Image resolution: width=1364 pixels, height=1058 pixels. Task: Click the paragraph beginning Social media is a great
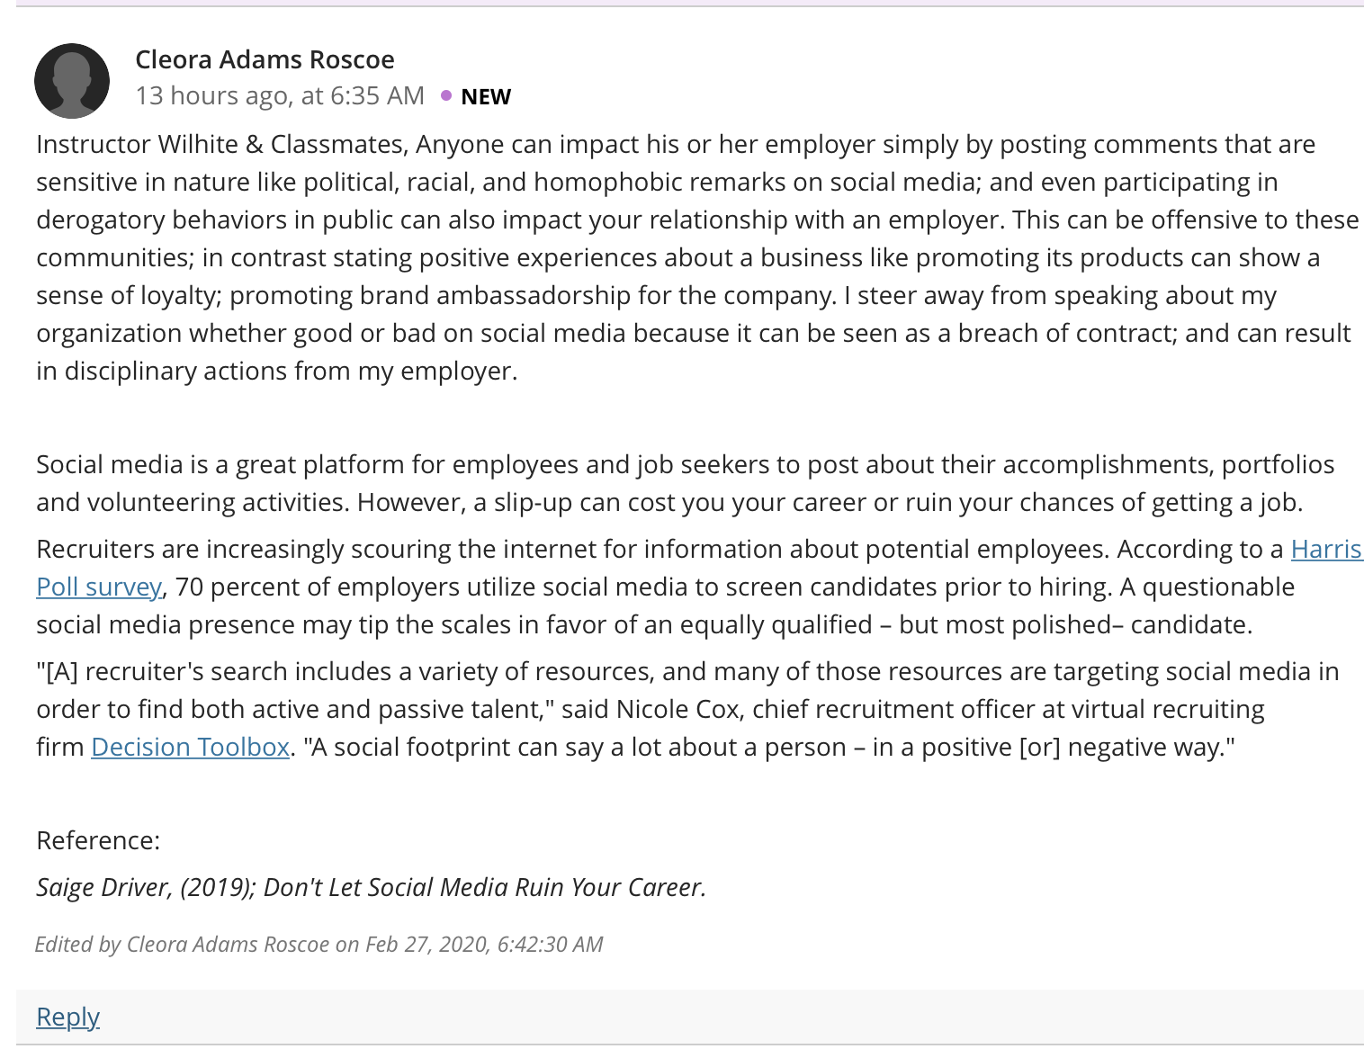point(686,483)
